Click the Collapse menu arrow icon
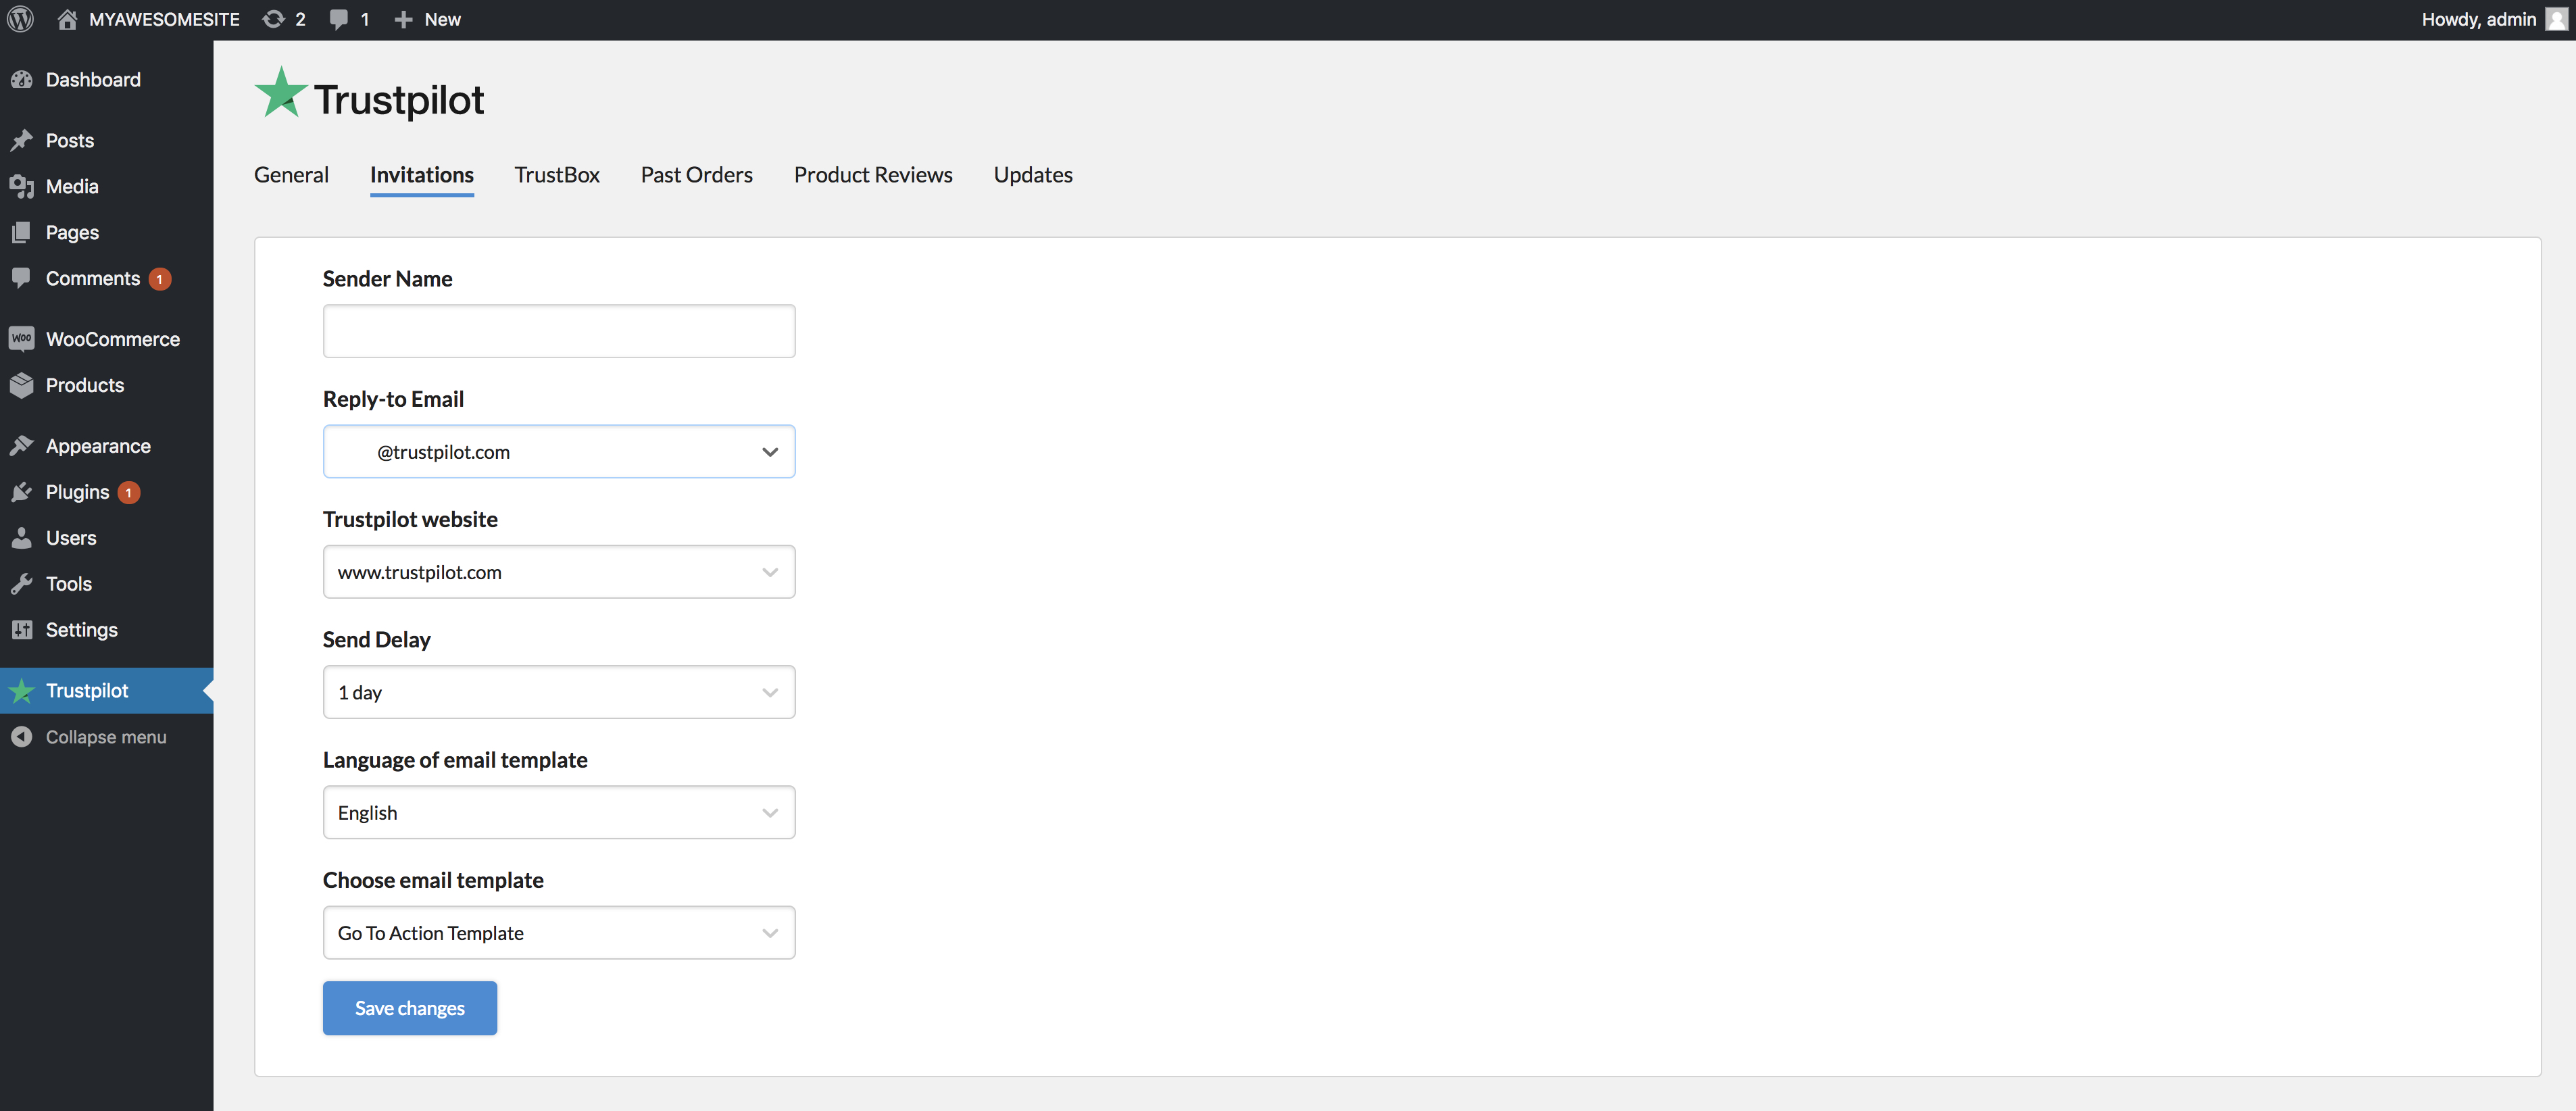This screenshot has height=1111, width=2576. tap(21, 737)
